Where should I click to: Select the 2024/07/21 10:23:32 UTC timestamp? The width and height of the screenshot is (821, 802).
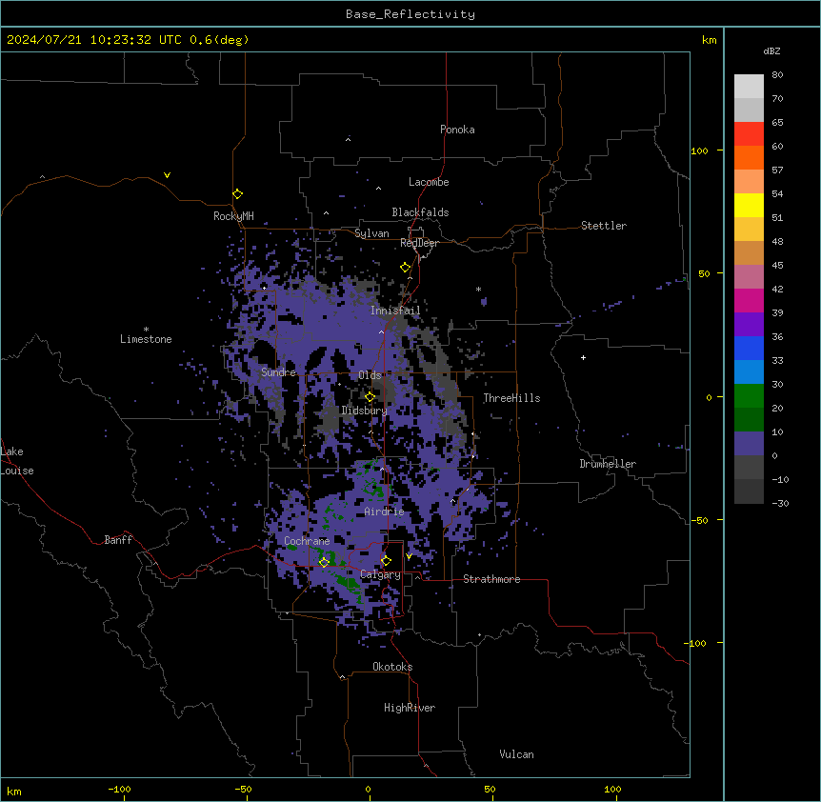[93, 40]
